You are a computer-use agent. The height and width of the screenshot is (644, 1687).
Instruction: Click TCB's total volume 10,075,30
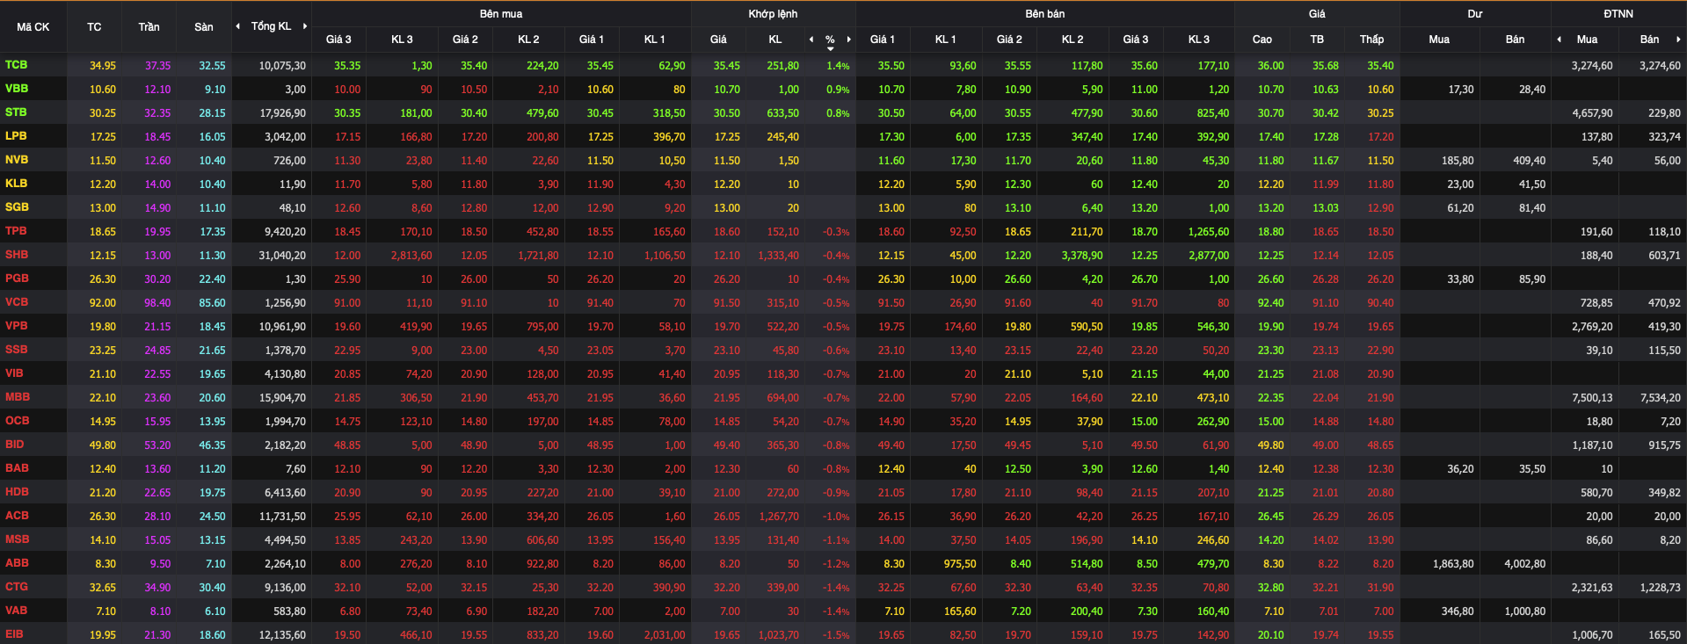(282, 66)
